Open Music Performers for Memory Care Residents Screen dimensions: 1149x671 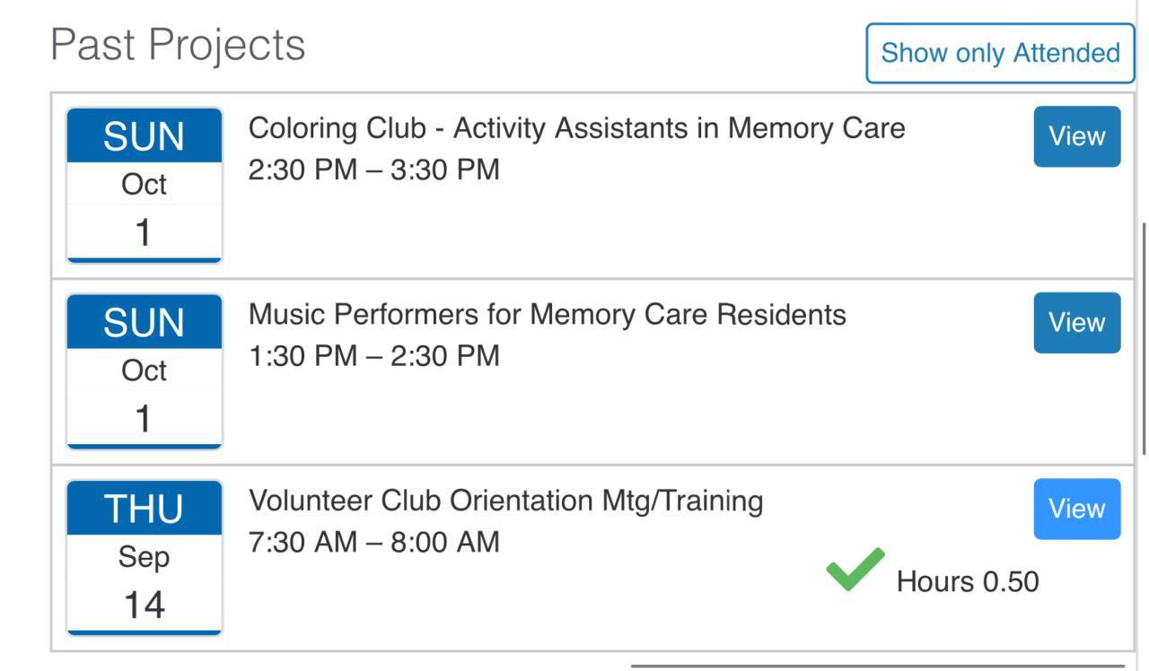[x=547, y=315]
